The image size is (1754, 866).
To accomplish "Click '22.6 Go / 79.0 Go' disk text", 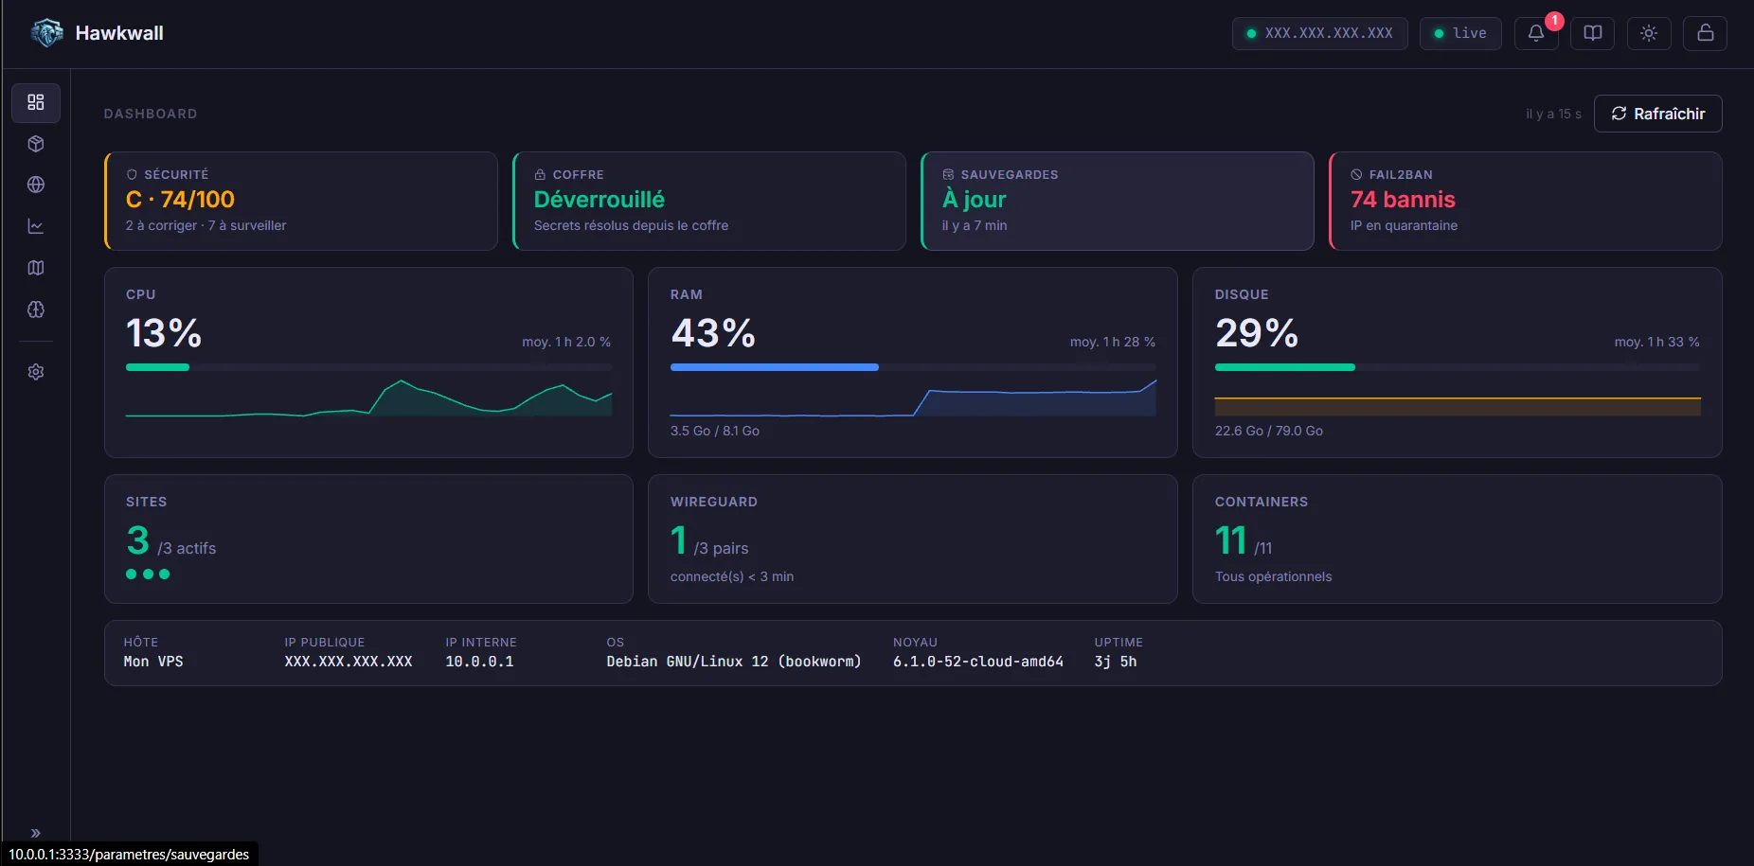I will click(1269, 431).
